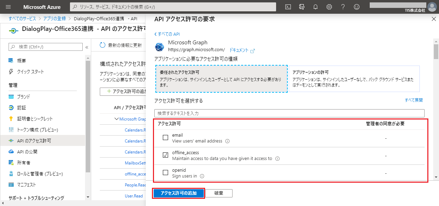Open Cloud Shell from the top bar
This screenshot has height=206, width=439.
[288, 7]
